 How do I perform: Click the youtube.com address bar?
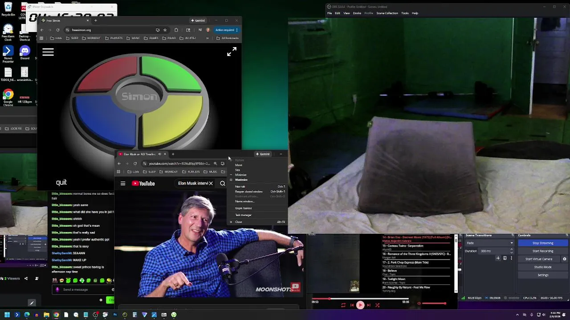[179, 164]
